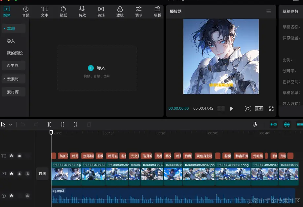
Task: Switch to the 音频 audio tab
Action: tap(26, 12)
